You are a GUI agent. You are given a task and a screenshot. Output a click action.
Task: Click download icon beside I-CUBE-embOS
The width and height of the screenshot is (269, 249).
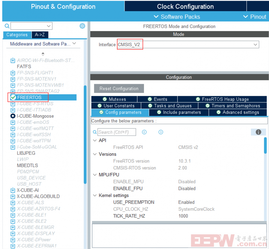tap(13, 122)
